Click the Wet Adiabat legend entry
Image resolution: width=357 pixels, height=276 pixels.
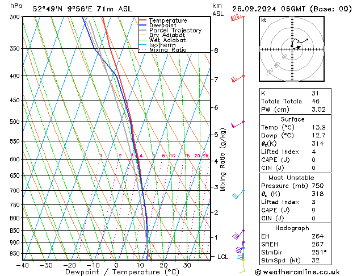(x=167, y=40)
